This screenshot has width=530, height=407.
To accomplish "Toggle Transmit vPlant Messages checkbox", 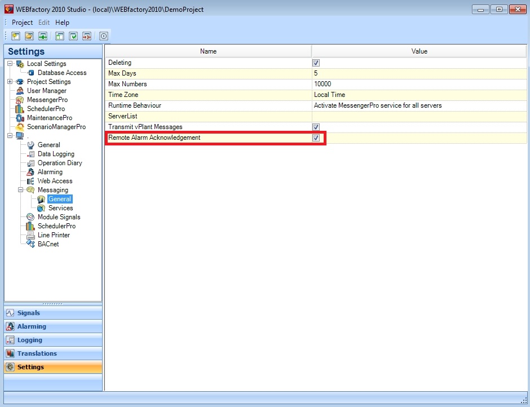I will click(316, 127).
